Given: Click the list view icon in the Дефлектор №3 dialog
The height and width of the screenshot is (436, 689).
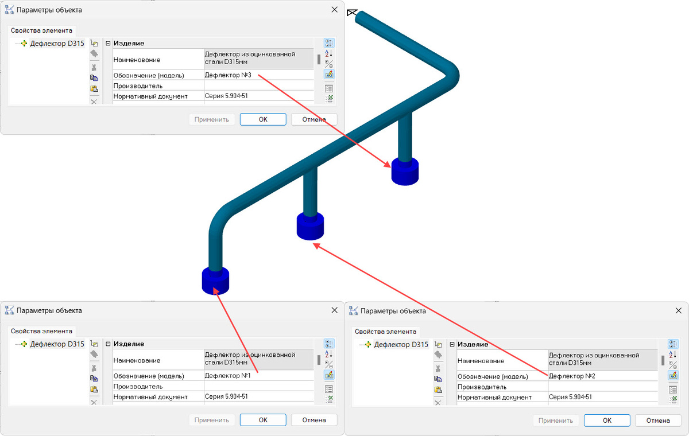Looking at the screenshot, I should [x=329, y=88].
